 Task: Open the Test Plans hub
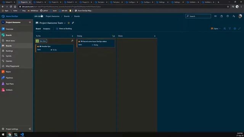pos(10,84)
